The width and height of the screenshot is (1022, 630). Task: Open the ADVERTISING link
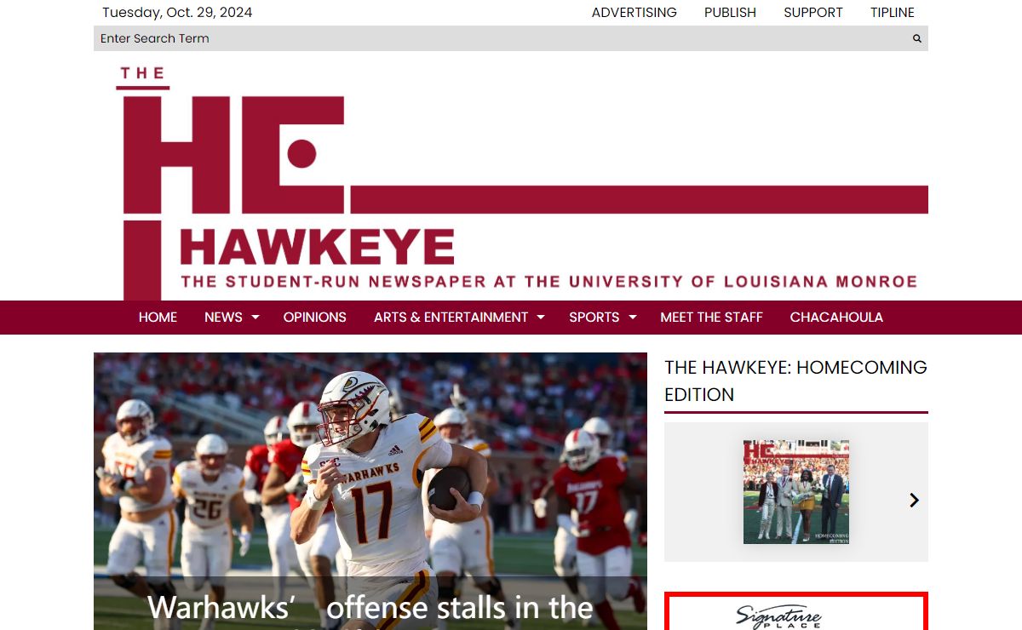click(x=634, y=13)
